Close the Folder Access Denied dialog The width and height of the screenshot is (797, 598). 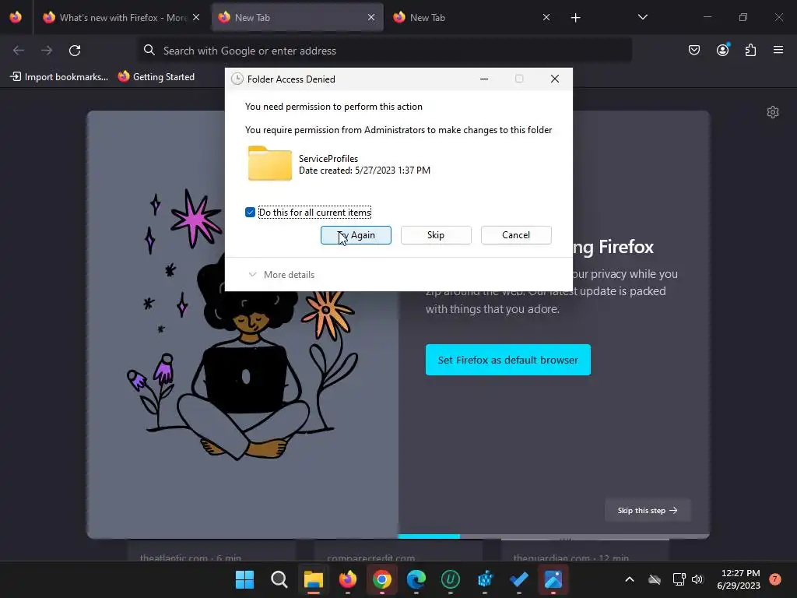[554, 79]
